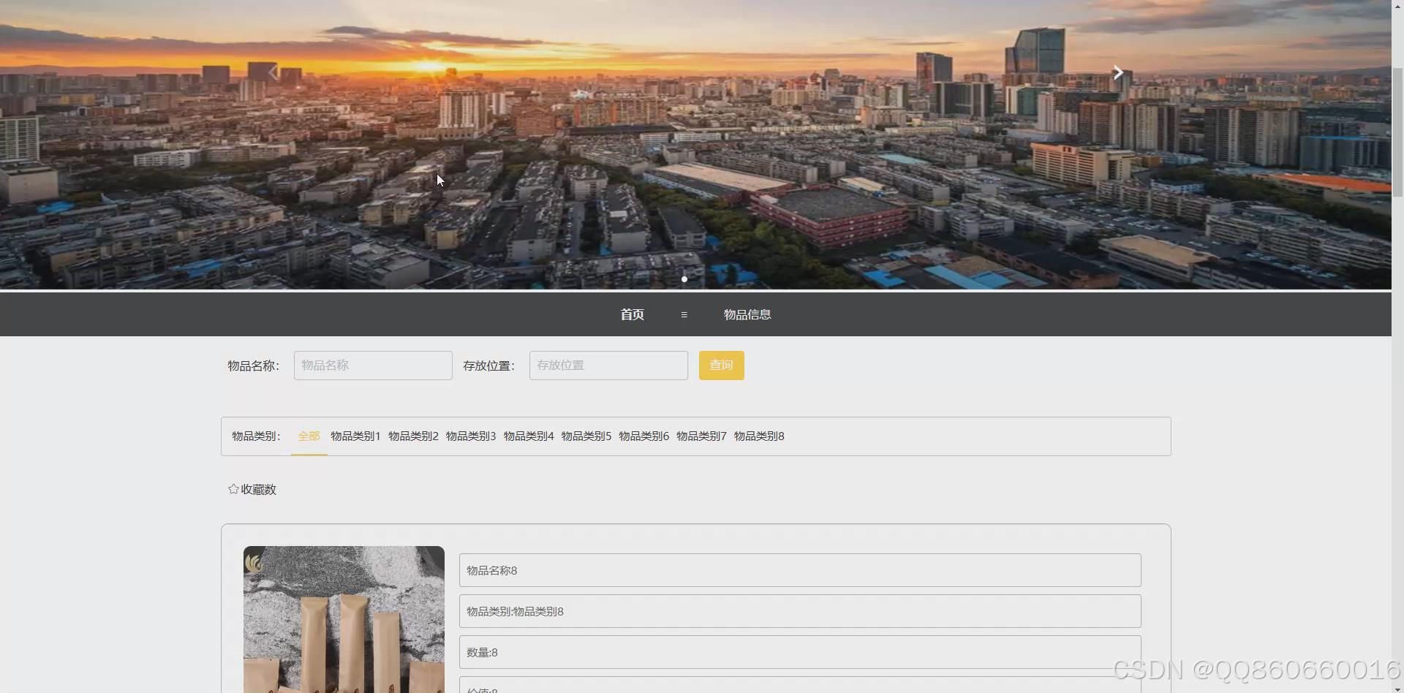Sort by the 收藏数 label

pos(259,490)
